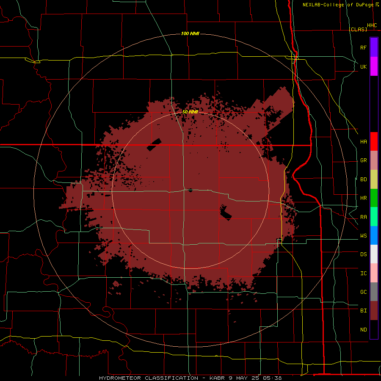
Task: Click the 50 NMI range ring label
Action: pyautogui.click(x=190, y=112)
